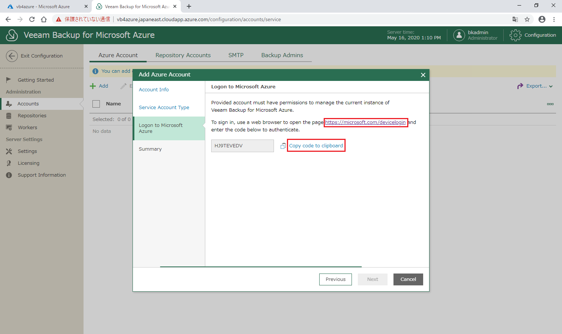Close the Add Azure Account dialog
Viewport: 562px width, 334px height.
pos(423,75)
